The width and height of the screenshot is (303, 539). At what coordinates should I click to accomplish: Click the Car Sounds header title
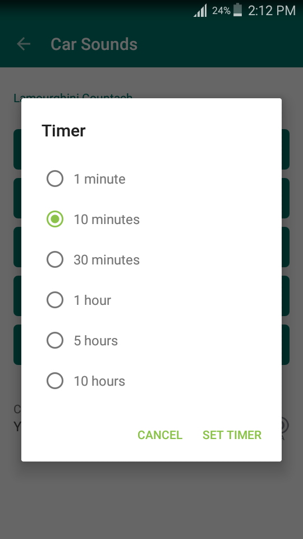[x=94, y=44]
